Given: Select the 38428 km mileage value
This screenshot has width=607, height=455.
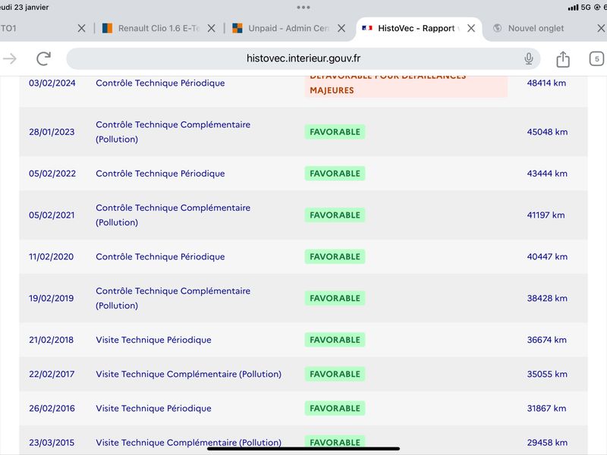Looking at the screenshot, I should click(x=547, y=298).
